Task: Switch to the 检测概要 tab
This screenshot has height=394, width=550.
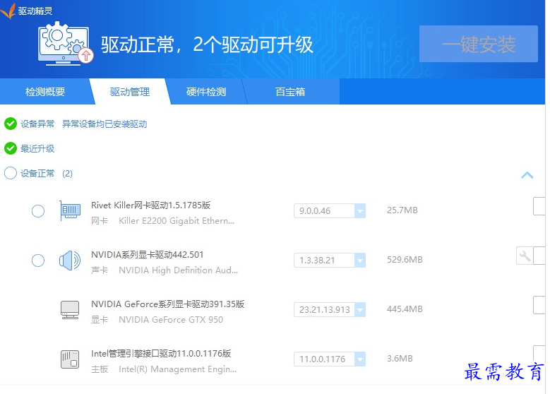Action: point(45,92)
